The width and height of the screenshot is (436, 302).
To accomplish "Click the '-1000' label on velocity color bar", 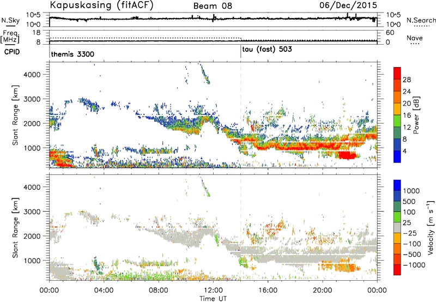I will 414,265.
